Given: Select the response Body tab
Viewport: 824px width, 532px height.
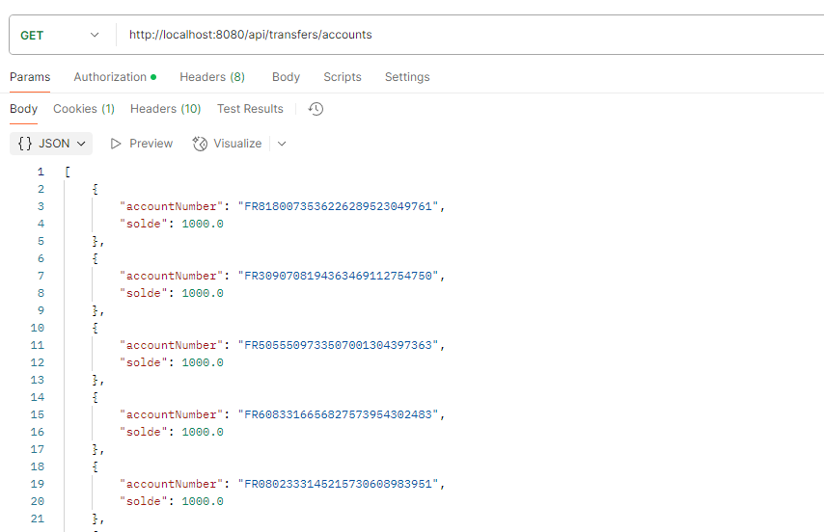Looking at the screenshot, I should coord(23,109).
